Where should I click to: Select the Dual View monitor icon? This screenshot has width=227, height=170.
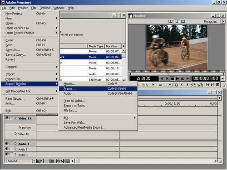pos(170,21)
